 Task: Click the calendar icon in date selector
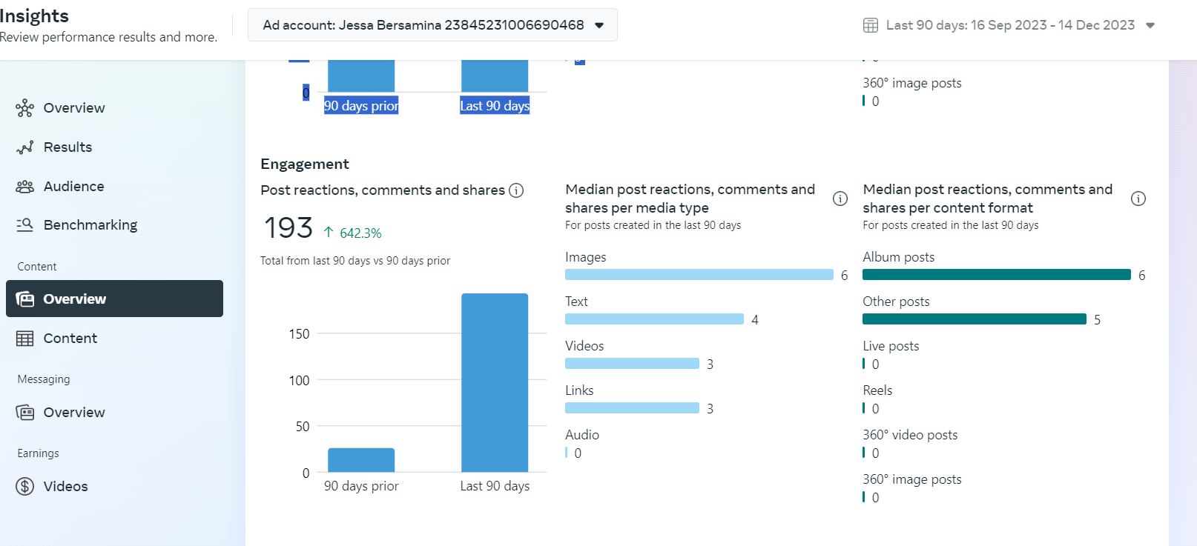(x=871, y=25)
